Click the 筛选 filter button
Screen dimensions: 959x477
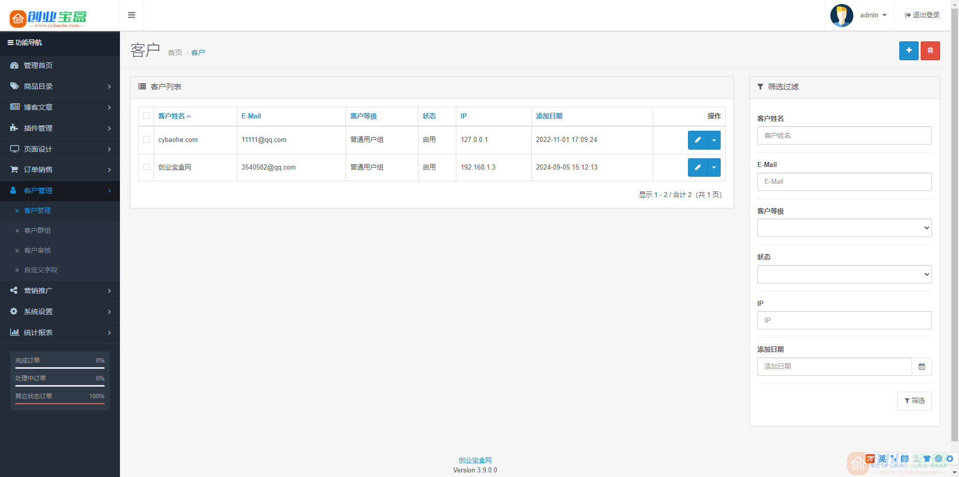[x=914, y=401]
